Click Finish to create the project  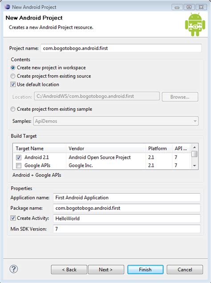coord(145,270)
